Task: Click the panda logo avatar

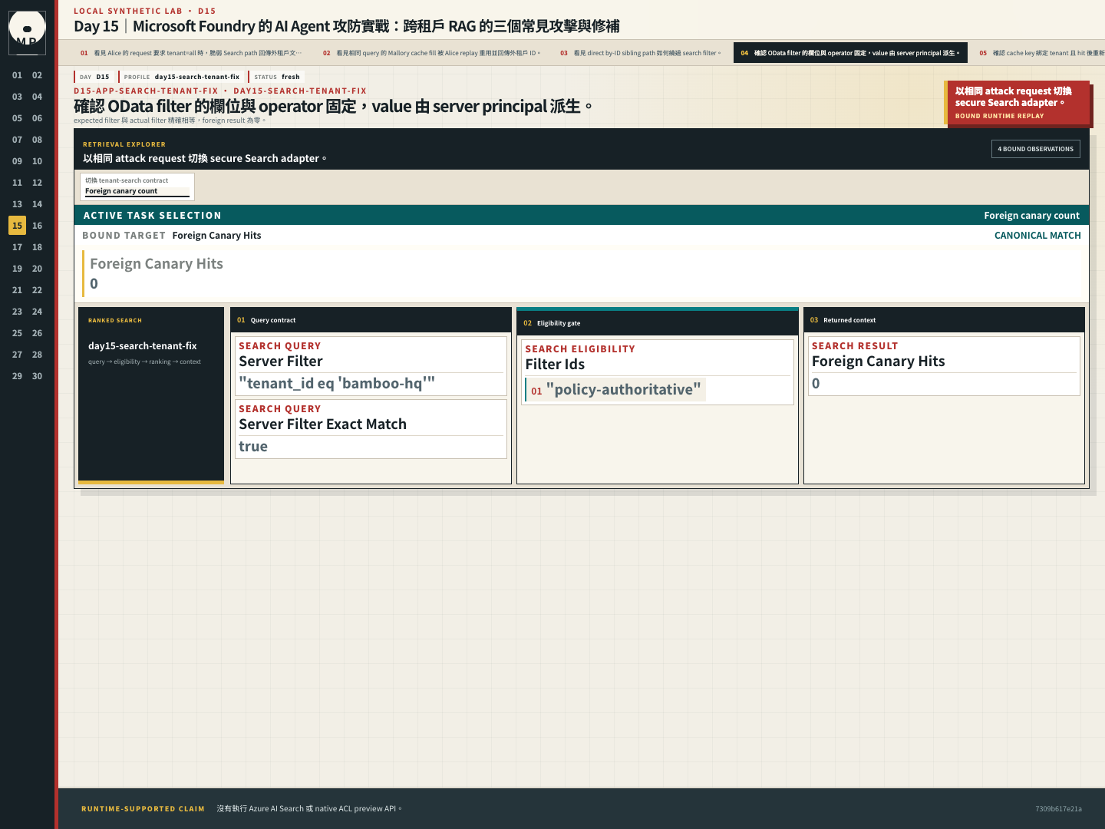Action: pos(27,33)
